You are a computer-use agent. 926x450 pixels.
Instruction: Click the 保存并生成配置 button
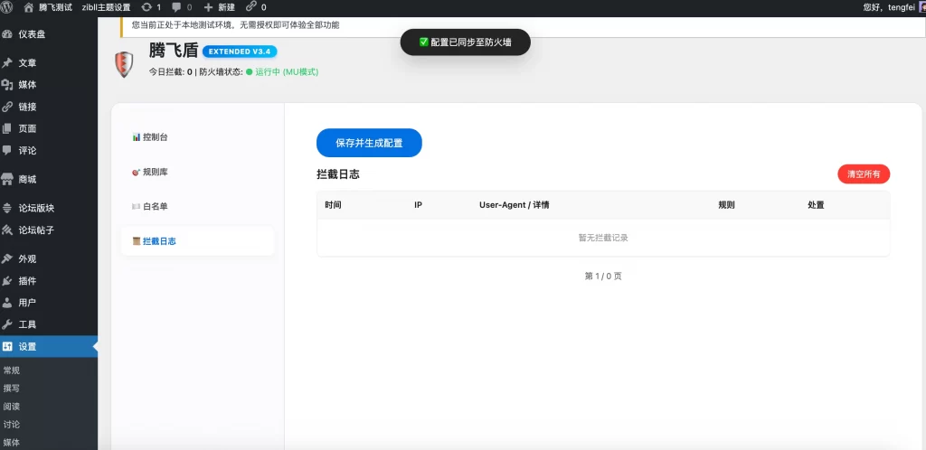[x=369, y=143]
